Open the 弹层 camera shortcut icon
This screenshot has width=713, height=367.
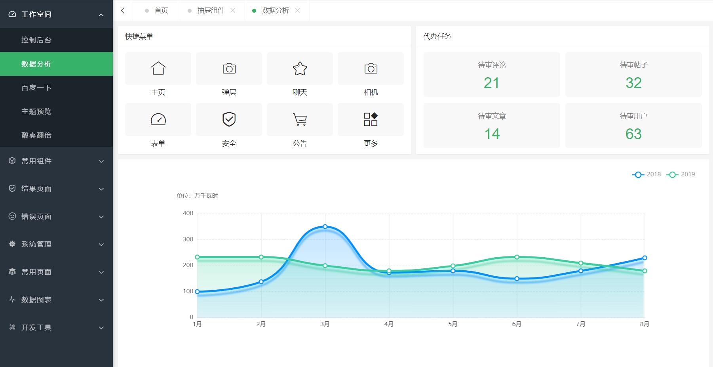pos(229,69)
